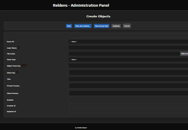Click into the Client Params text area
This screenshot has width=188, height=130.
128,93
